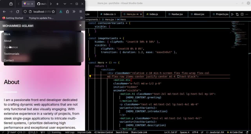Open Firefox downloads panel
Viewport: 251px width, 134px height.
click(x=61, y=11)
